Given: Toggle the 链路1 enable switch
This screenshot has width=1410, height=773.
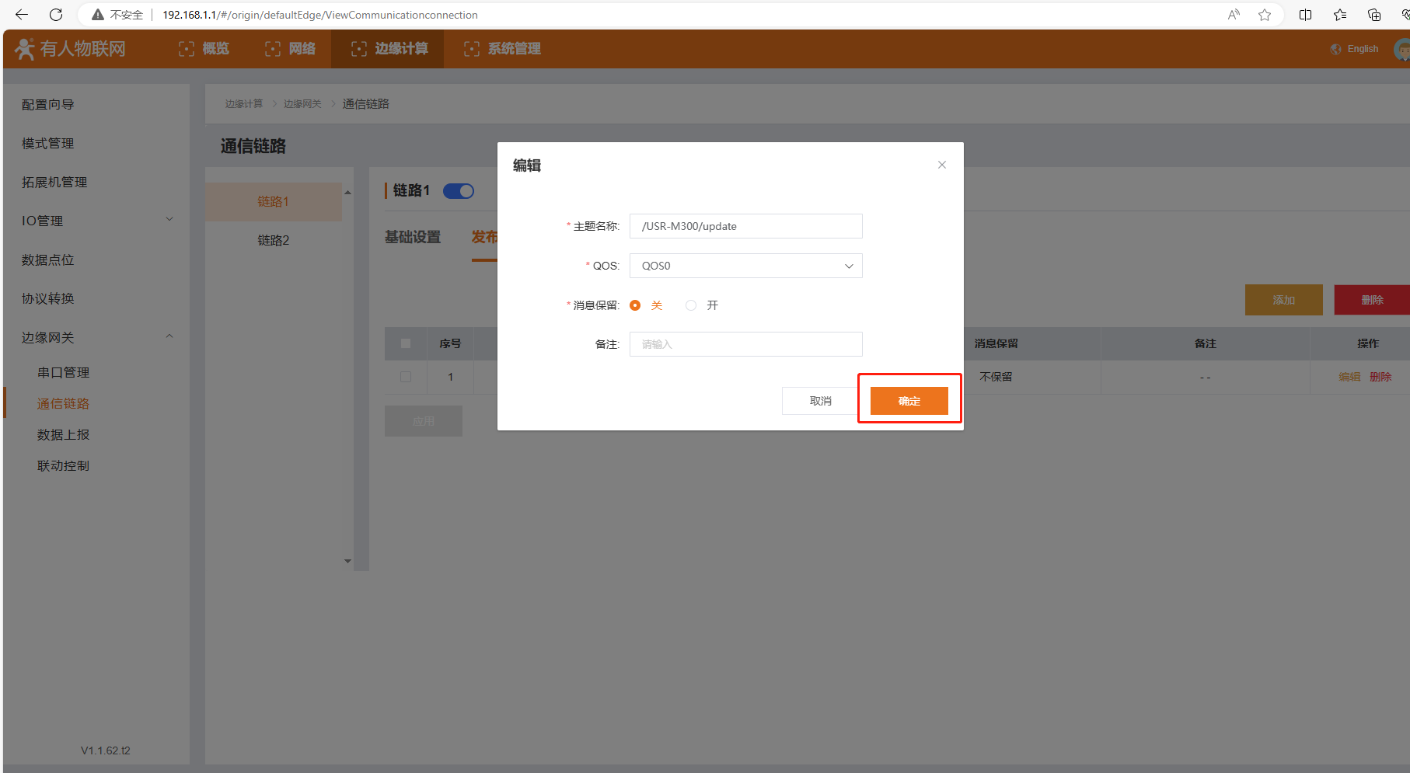Looking at the screenshot, I should (x=459, y=191).
